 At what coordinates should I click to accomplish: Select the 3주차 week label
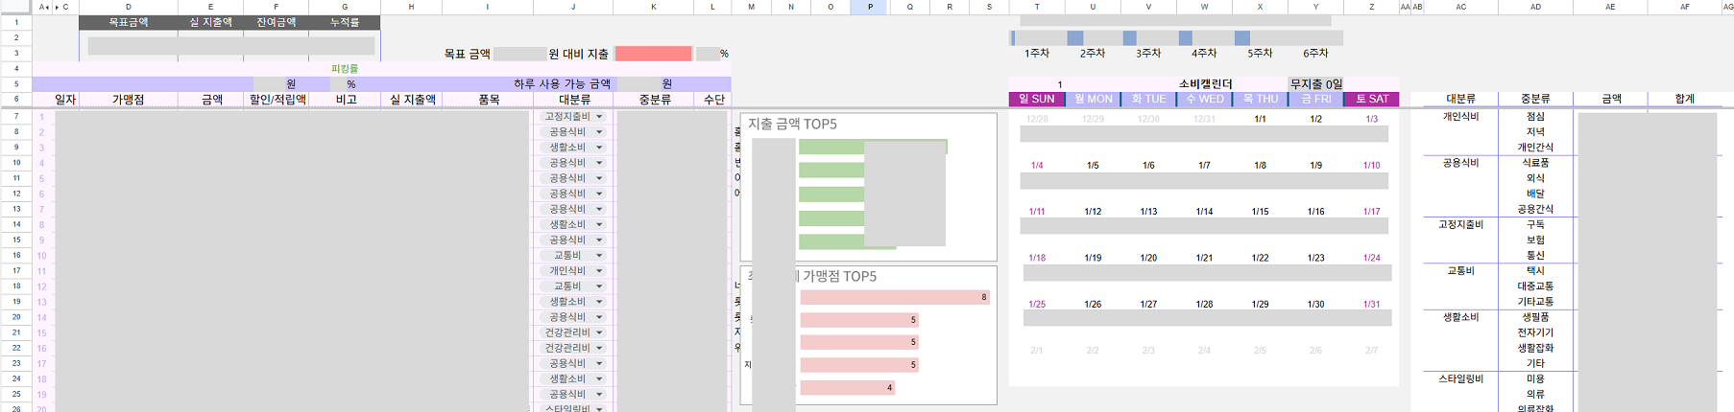[1148, 54]
